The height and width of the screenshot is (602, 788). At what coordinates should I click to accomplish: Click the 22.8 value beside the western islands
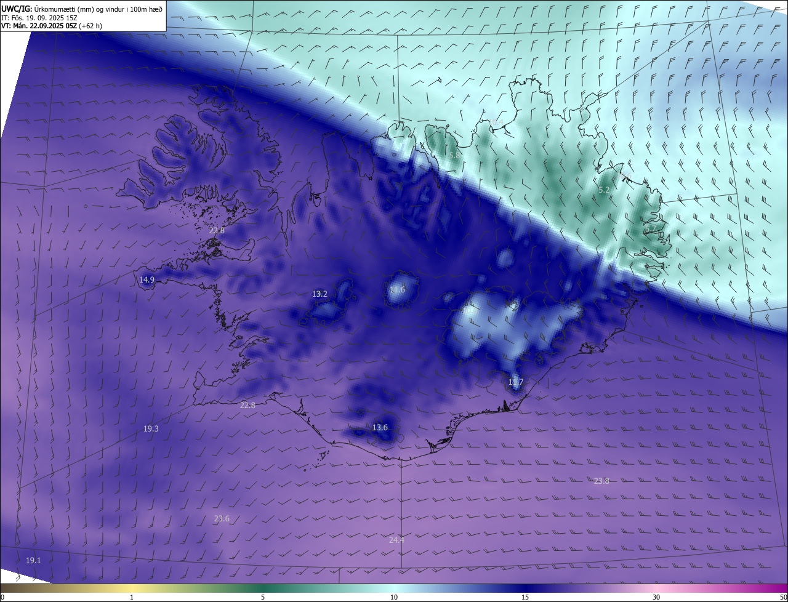tap(217, 231)
